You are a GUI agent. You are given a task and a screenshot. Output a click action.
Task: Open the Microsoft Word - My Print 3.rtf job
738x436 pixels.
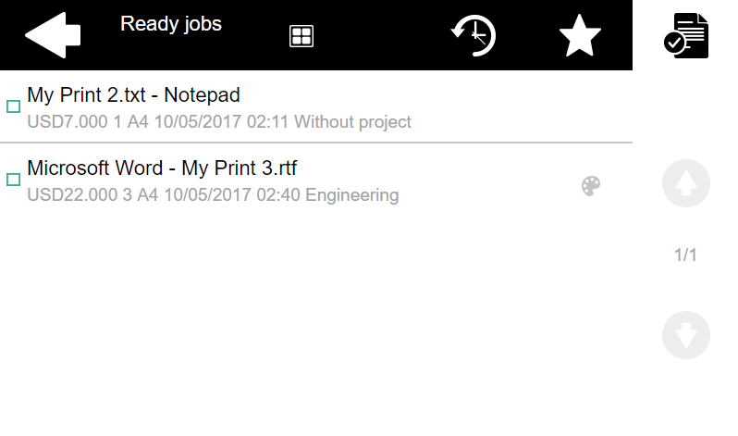(162, 168)
